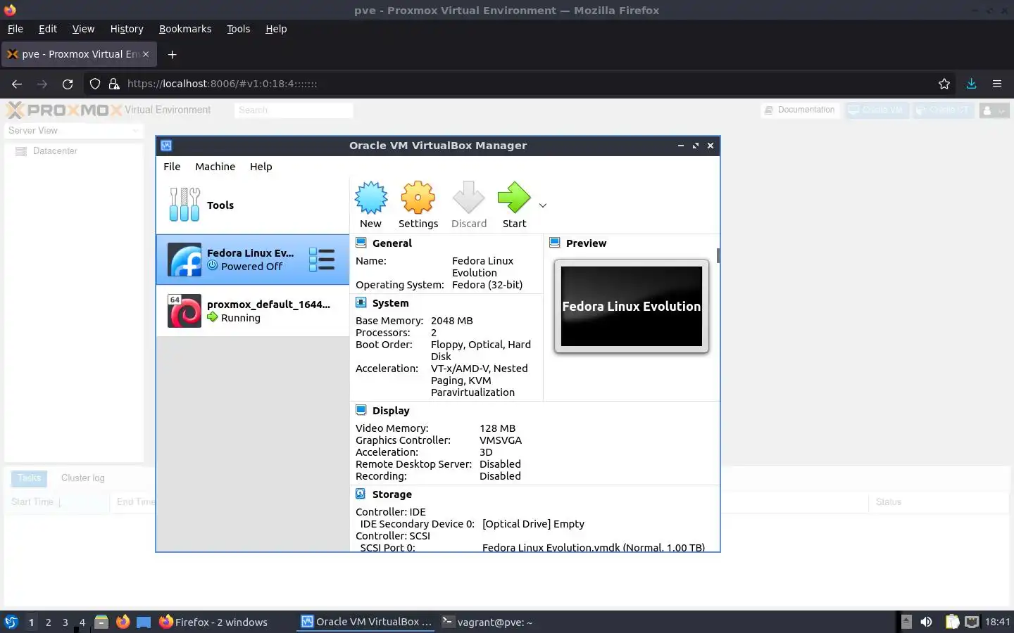This screenshot has height=633, width=1014.
Task: Click the proxmox VM Debian swirl icon
Action: 184,311
